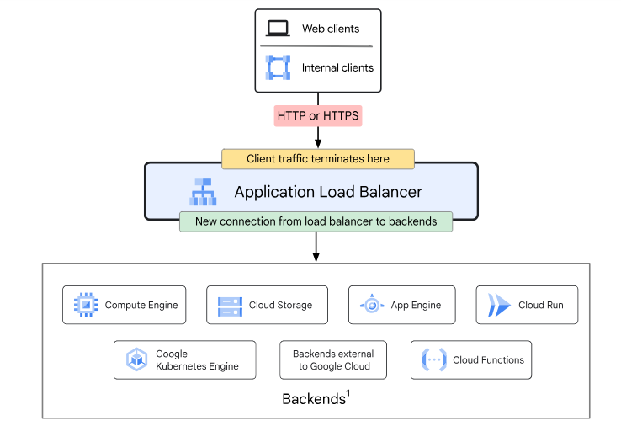Click the App Engine icon
621x426 pixels.
coord(372,304)
